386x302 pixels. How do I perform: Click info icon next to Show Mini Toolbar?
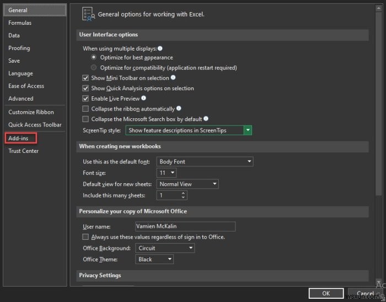(x=173, y=78)
